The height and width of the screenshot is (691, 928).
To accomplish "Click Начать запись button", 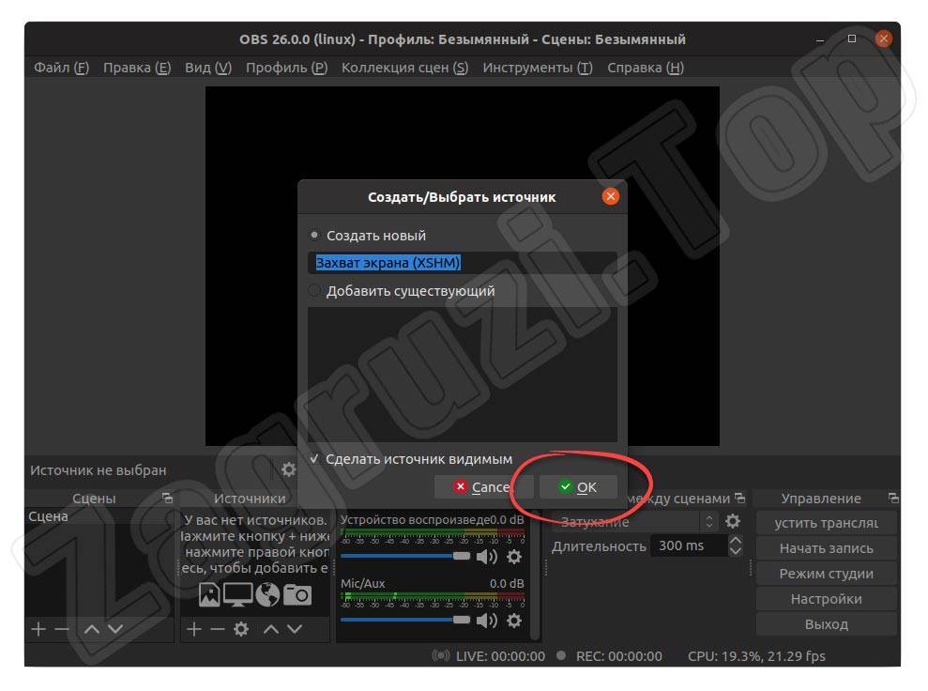I will (827, 548).
